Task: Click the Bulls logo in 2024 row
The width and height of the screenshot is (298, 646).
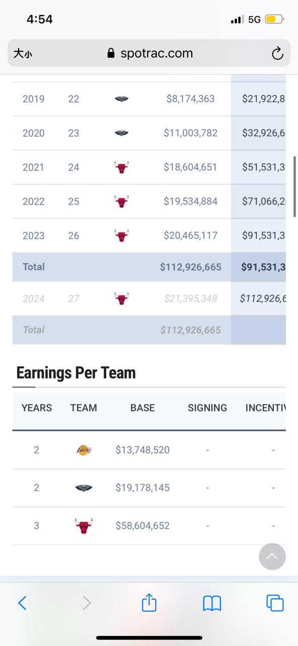Action: pyautogui.click(x=122, y=298)
